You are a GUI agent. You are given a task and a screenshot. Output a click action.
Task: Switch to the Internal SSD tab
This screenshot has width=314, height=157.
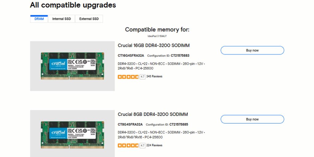point(61,19)
